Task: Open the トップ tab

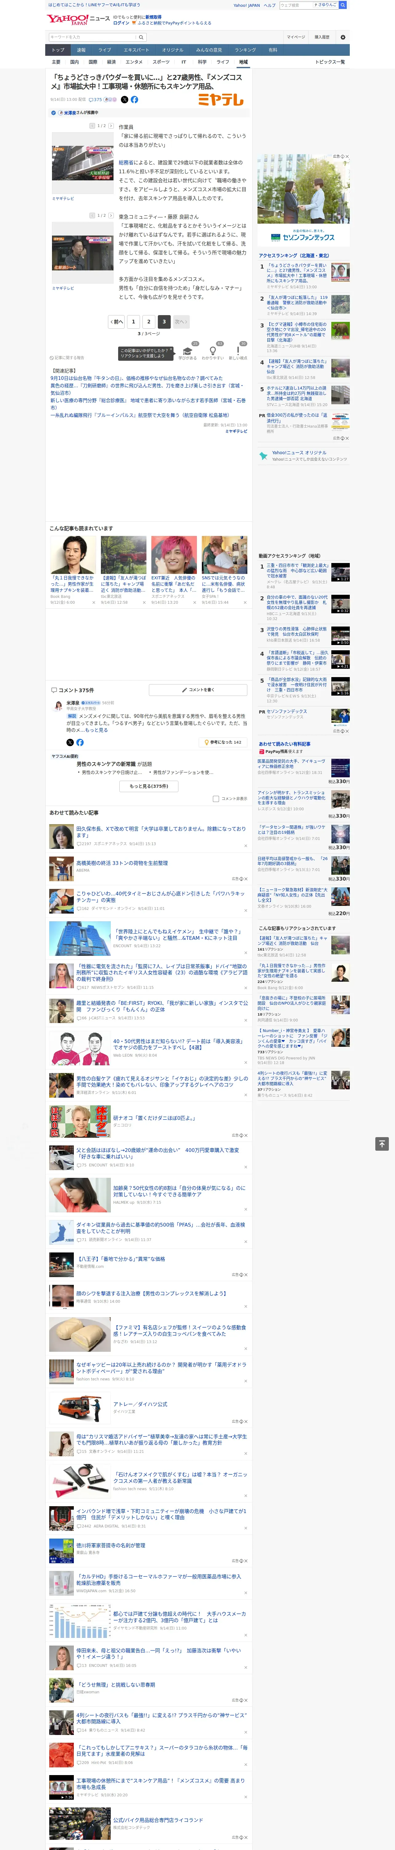Action: [x=58, y=50]
